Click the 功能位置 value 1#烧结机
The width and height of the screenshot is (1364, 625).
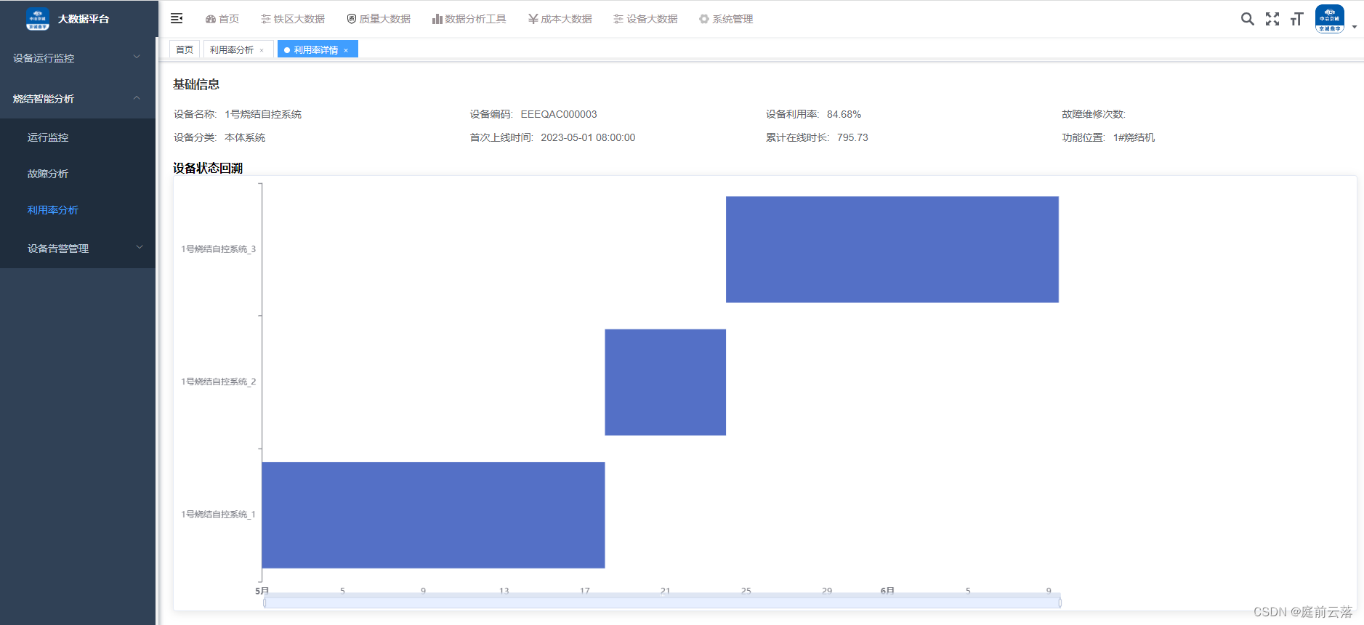pos(1134,137)
